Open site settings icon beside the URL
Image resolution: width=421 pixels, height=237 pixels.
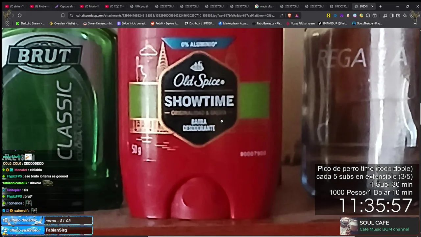71,15
